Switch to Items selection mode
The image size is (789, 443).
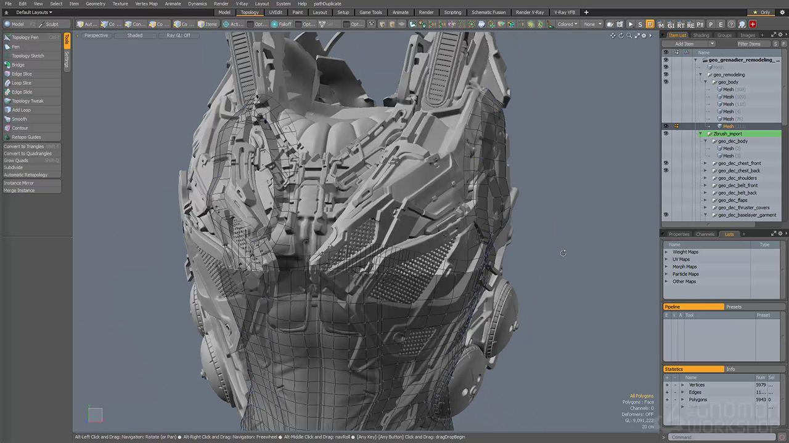pos(208,25)
